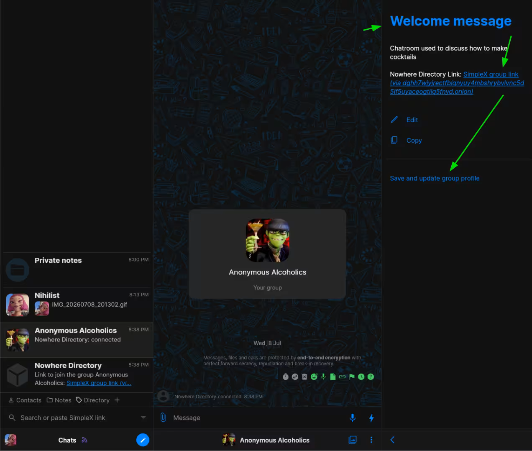Image resolution: width=532 pixels, height=451 pixels.
Task: Click the end-to-end encryption info text
Action: tap(282, 361)
